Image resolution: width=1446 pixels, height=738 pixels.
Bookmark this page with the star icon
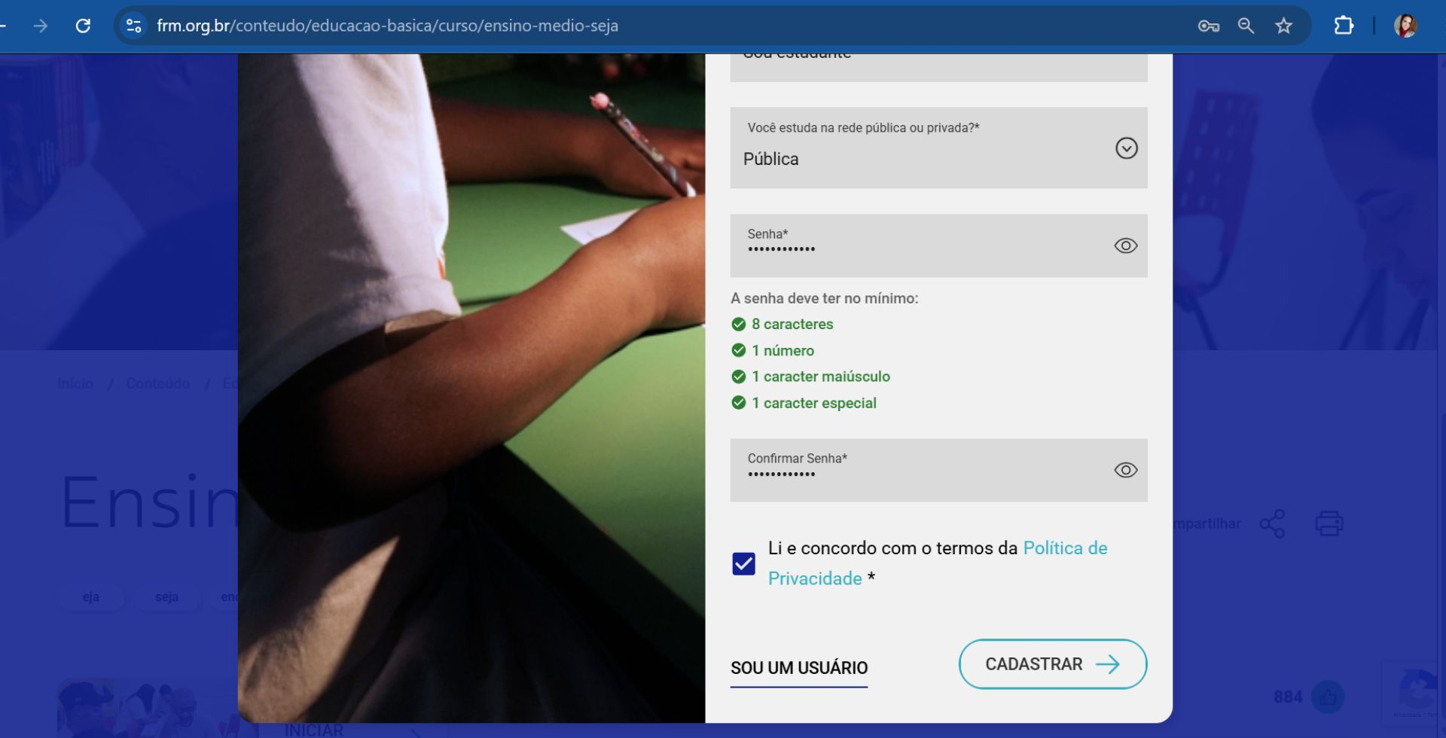[x=1283, y=26]
